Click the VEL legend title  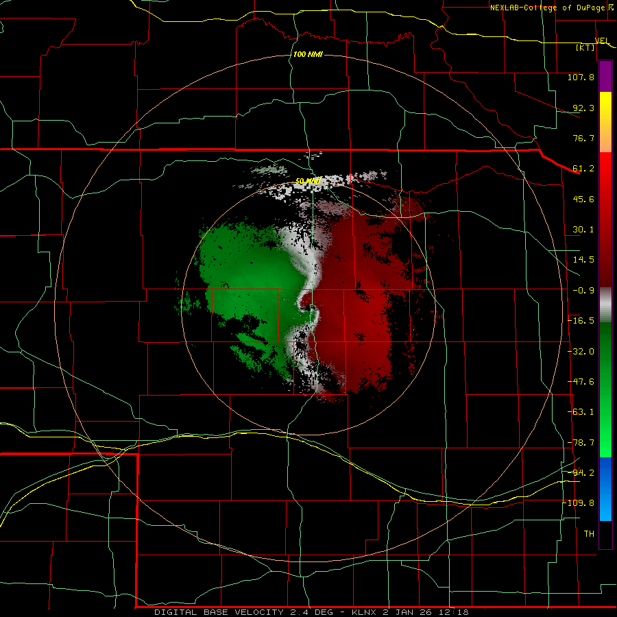pos(602,40)
